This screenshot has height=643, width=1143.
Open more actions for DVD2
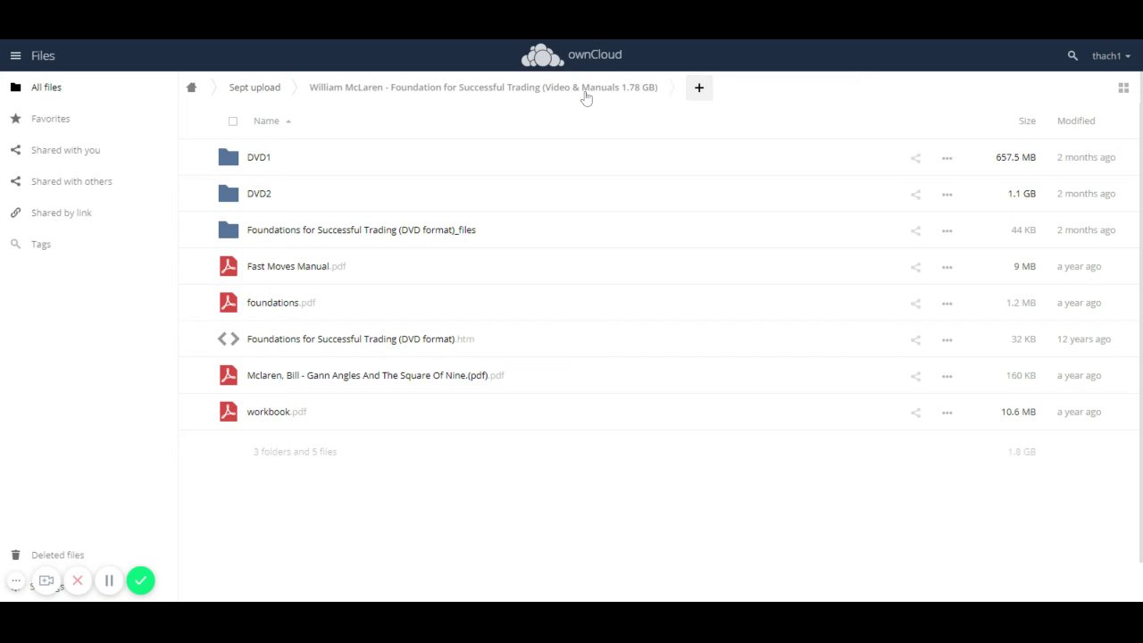947,195
